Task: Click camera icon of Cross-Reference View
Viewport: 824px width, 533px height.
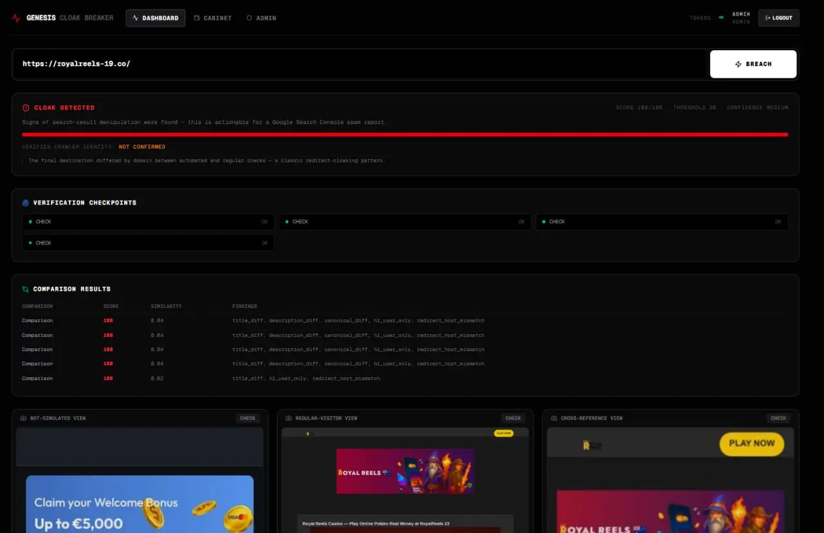Action: click(x=554, y=419)
